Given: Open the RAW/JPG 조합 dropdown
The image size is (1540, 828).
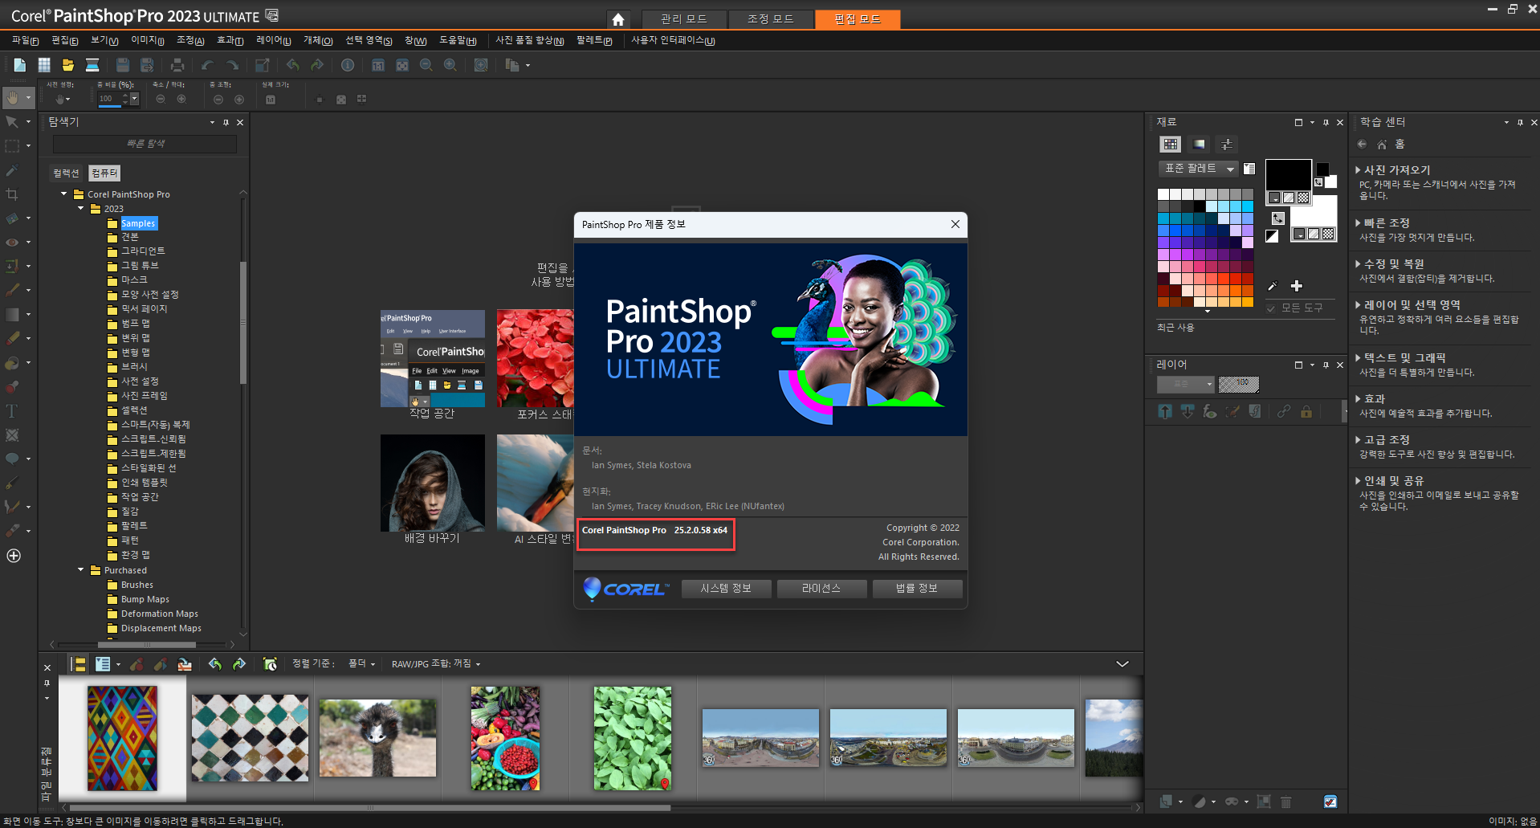Looking at the screenshot, I should [x=436, y=663].
